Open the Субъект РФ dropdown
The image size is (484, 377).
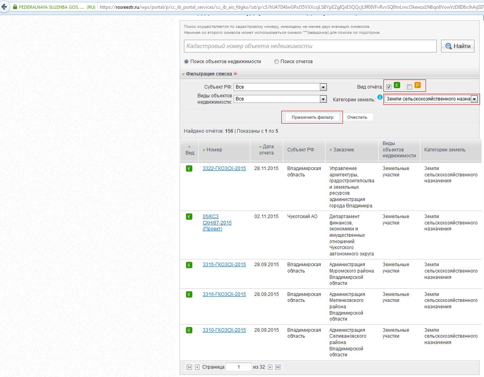[323, 87]
